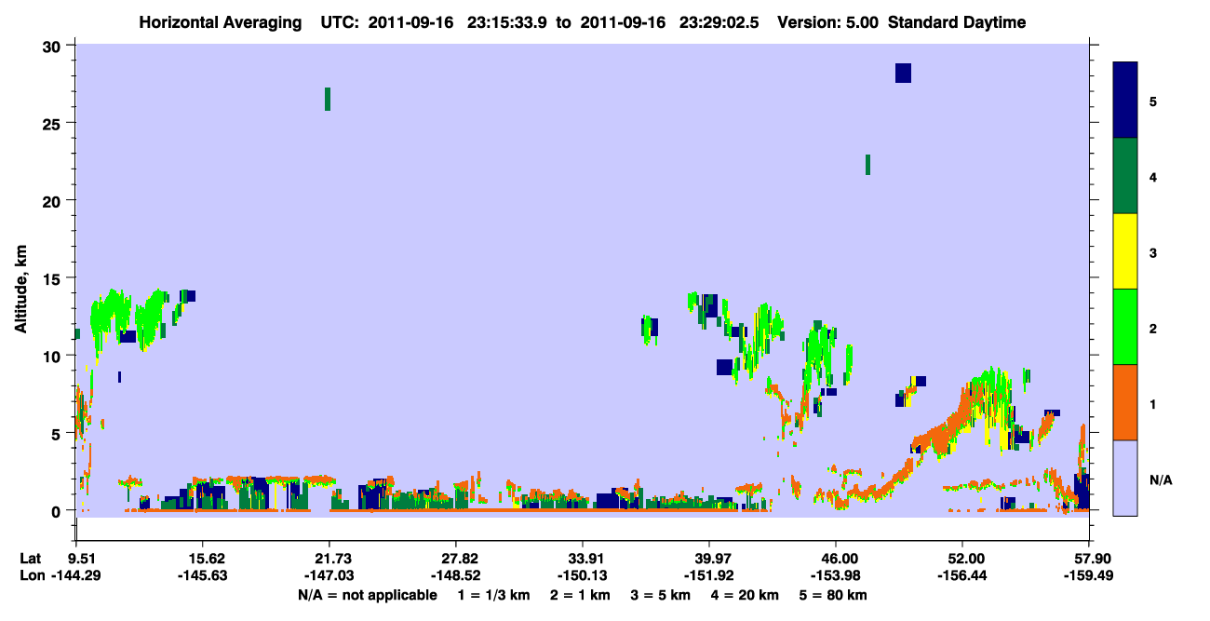Screen dimensions: 1210x621
Task: Click the 'Lat' row label
Action: click(x=31, y=558)
